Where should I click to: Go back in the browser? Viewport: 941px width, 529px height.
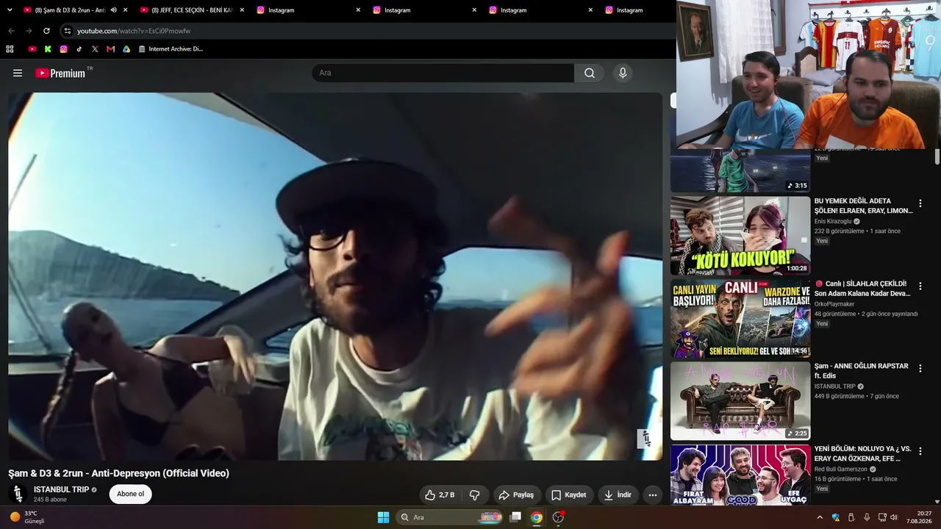pyautogui.click(x=11, y=31)
